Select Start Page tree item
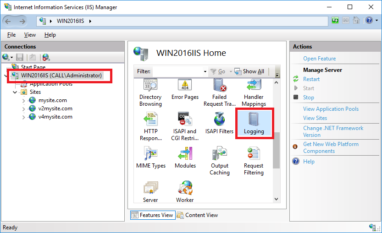 [33, 67]
